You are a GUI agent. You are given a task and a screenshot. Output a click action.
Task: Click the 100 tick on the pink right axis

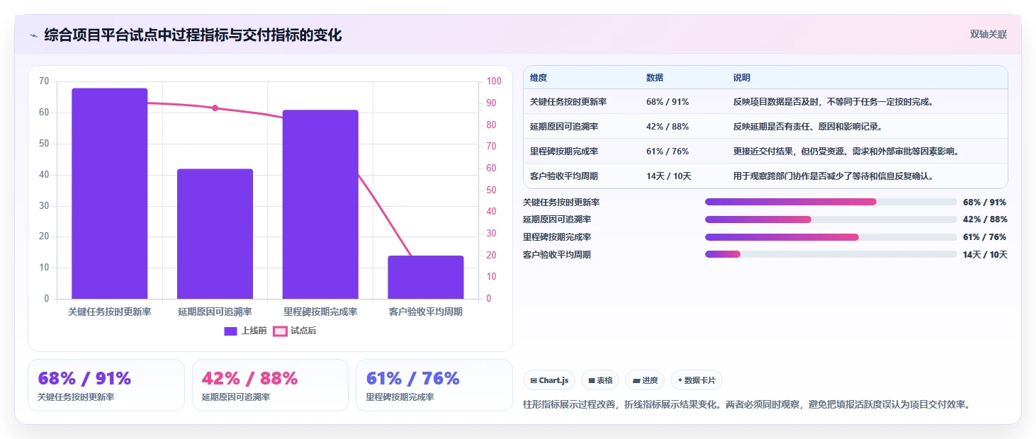coord(494,81)
